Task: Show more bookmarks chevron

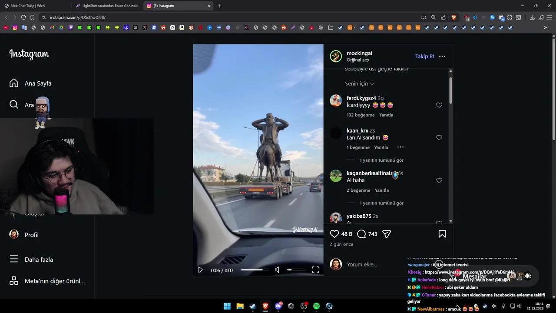Action: 546,27
